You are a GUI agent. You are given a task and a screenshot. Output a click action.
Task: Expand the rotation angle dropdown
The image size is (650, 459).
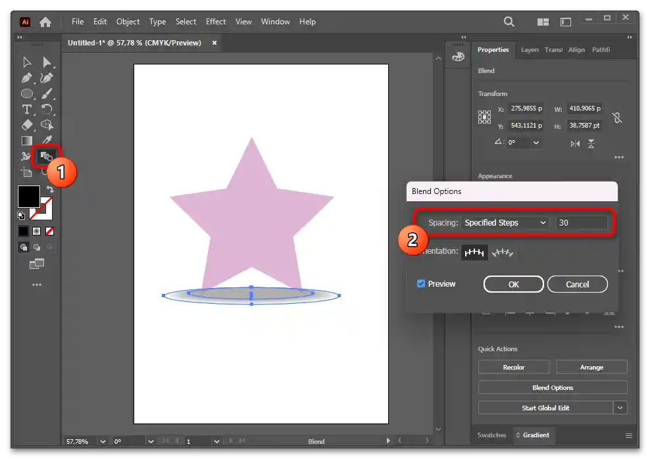536,143
